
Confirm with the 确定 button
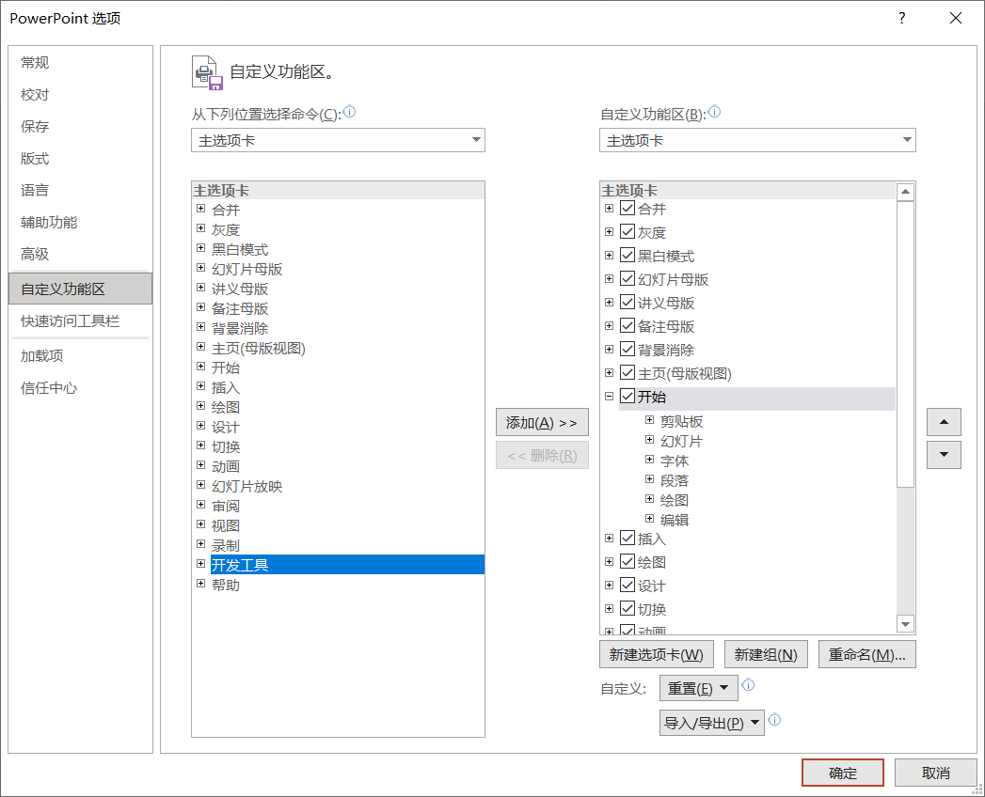[842, 774]
